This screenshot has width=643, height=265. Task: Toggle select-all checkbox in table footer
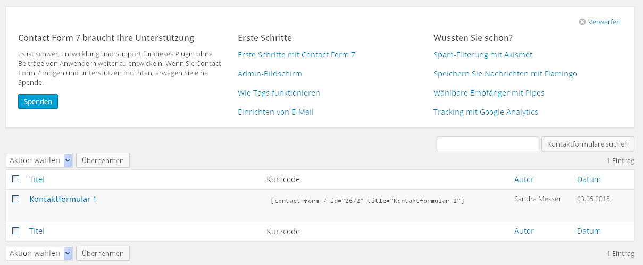point(16,230)
